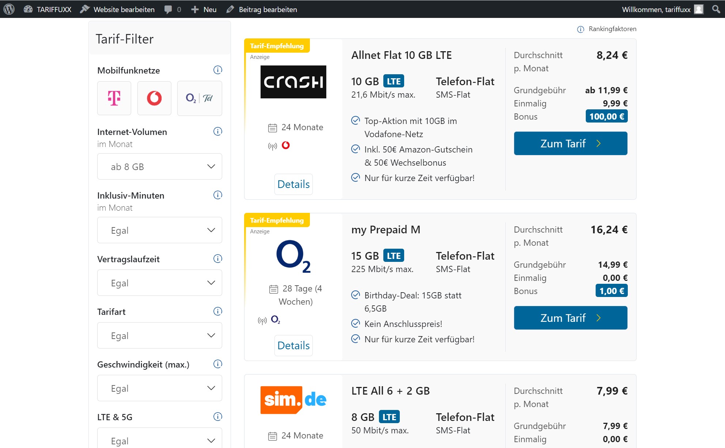Open the Inklusiv-Minuten dropdown
This screenshot has width=725, height=448.
(x=160, y=230)
